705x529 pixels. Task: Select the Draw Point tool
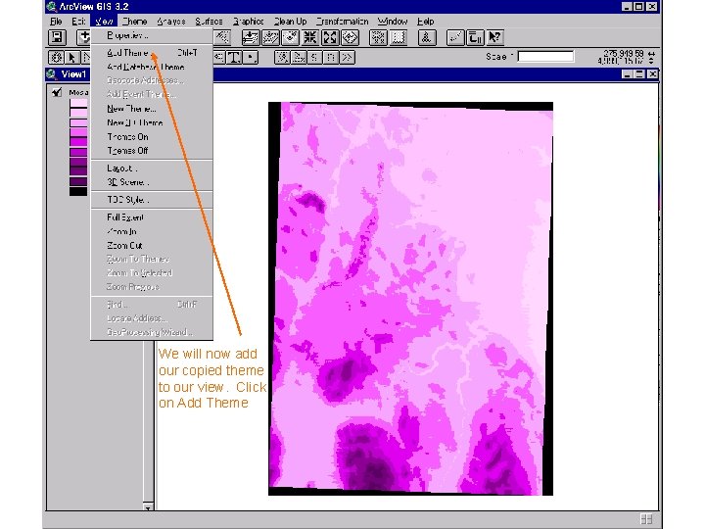pos(251,57)
